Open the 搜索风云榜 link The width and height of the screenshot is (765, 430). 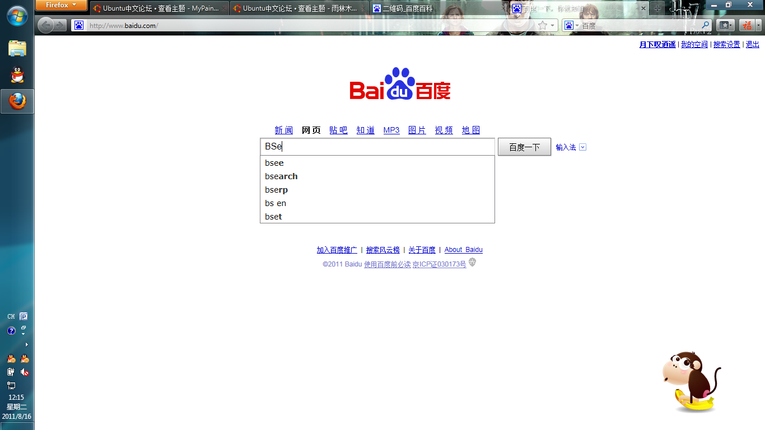coord(383,250)
